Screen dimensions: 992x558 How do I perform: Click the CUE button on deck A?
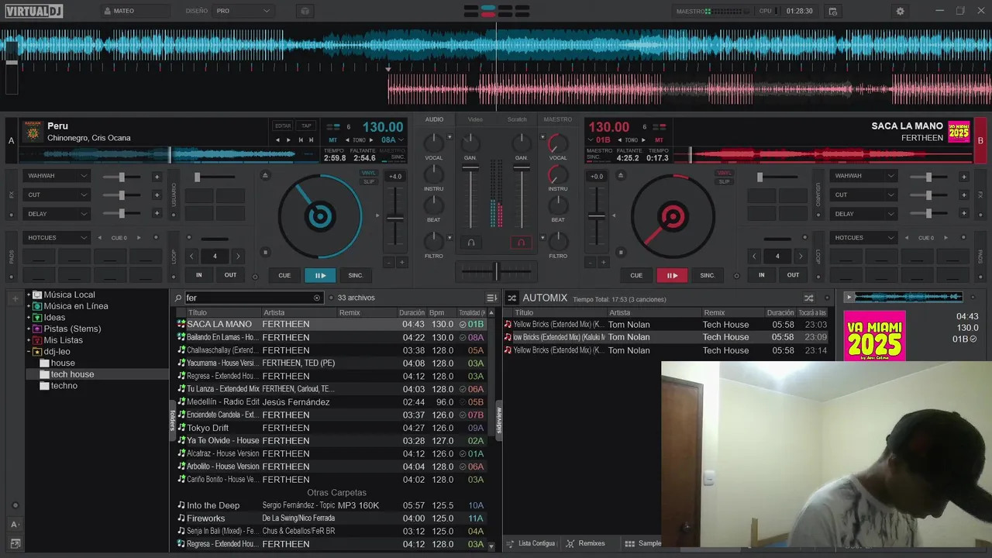click(284, 275)
